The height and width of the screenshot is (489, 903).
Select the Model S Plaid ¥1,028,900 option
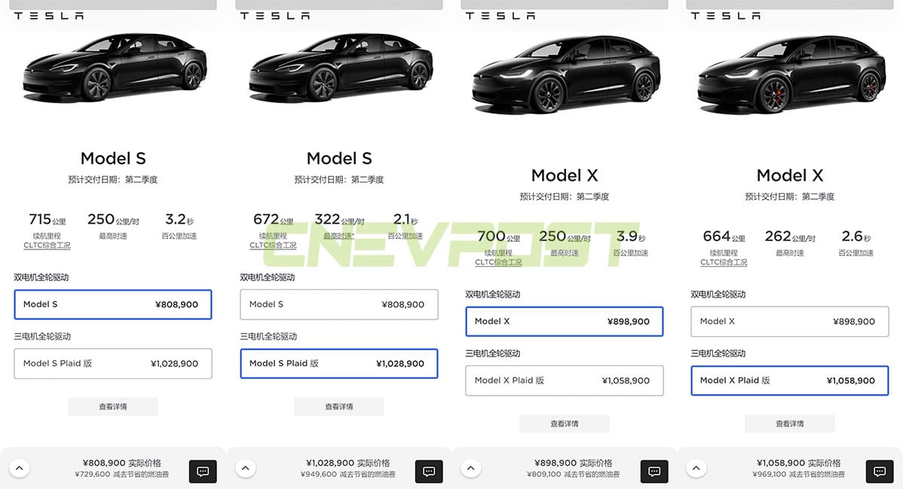tap(339, 364)
